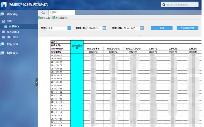Click the 原样导出 export icon
This screenshot has height=127, width=204.
pyautogui.click(x=40, y=18)
